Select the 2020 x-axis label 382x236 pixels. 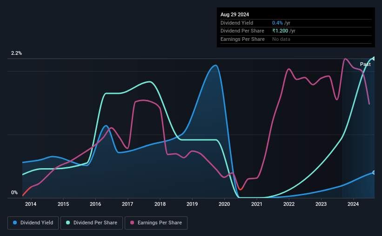(x=224, y=204)
